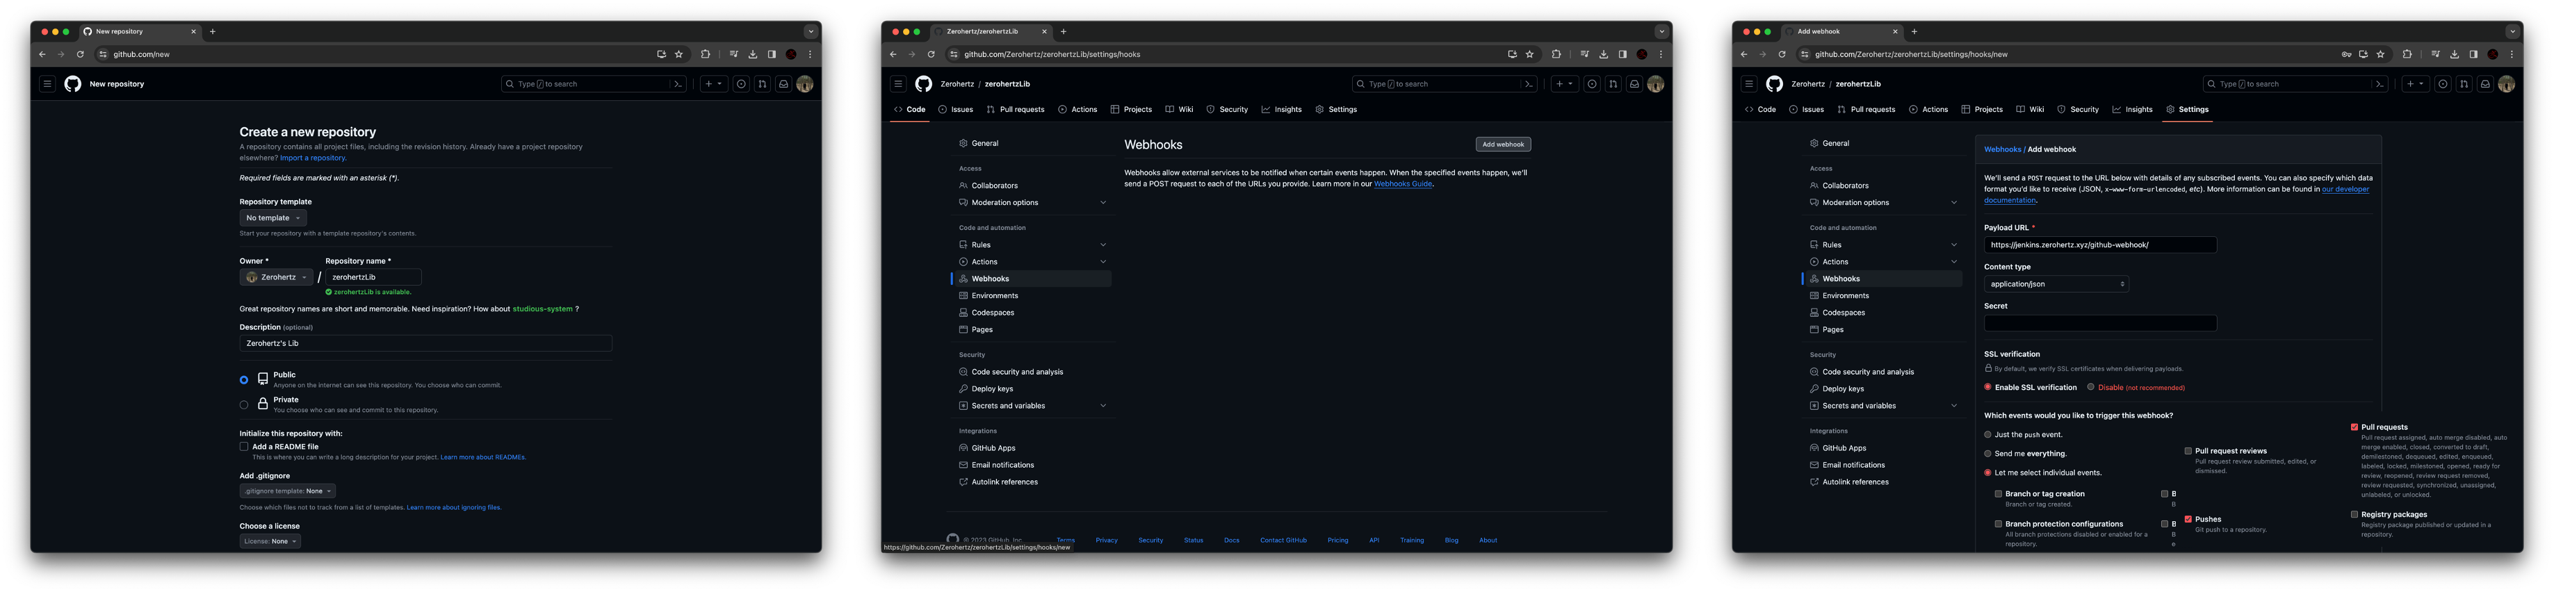This screenshot has width=2554, height=592.
Task: Open inbox notifications in New repository window
Action: pos(783,84)
